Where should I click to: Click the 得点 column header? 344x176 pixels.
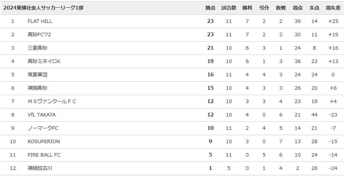(x=298, y=8)
